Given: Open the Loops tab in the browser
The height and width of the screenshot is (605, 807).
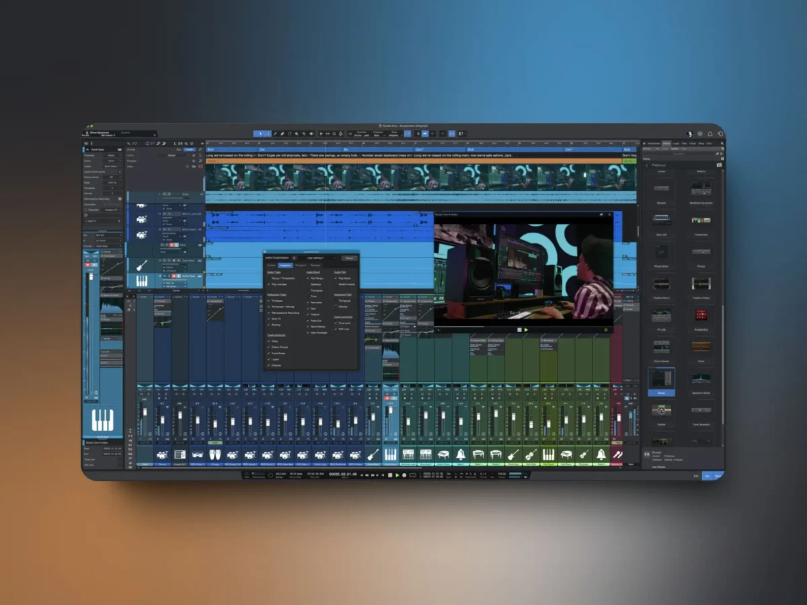Looking at the screenshot, I should (676, 143).
